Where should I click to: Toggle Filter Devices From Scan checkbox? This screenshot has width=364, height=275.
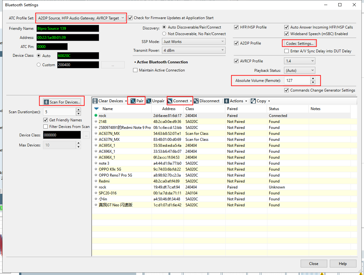click(x=45, y=126)
